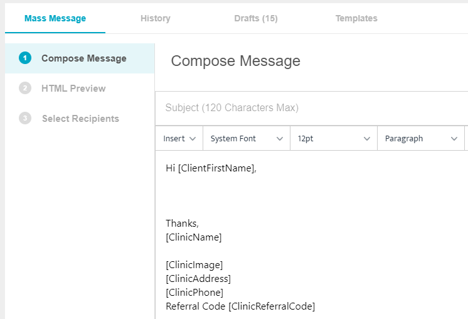Click the Referral Code [ClinicReferralCode] line
The image size is (468, 319).
pos(240,306)
